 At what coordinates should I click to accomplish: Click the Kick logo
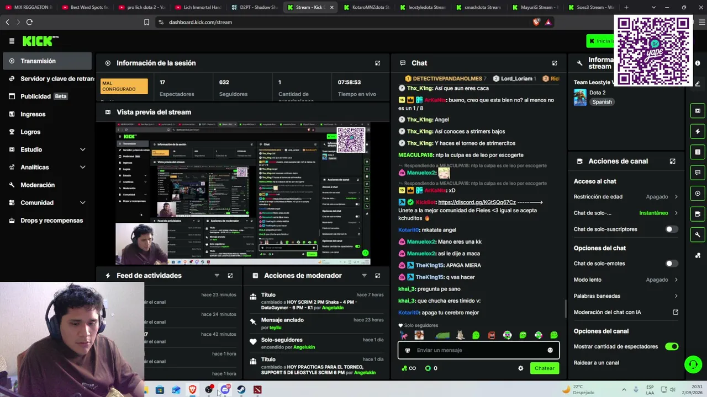[x=40, y=41]
